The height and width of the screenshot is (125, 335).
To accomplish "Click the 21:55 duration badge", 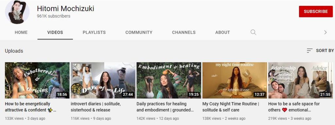I will click(325, 95).
